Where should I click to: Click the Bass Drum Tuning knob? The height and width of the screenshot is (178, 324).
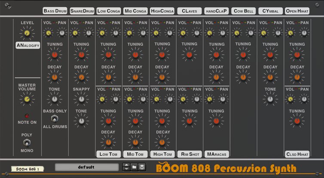pos(55,55)
